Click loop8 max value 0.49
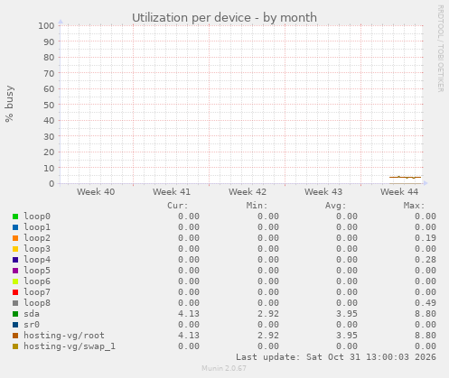449x378 pixels. pyautogui.click(x=426, y=303)
